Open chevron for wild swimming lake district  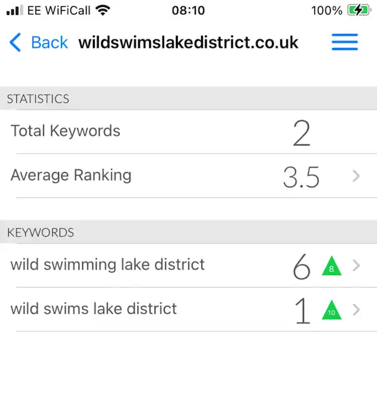356,266
